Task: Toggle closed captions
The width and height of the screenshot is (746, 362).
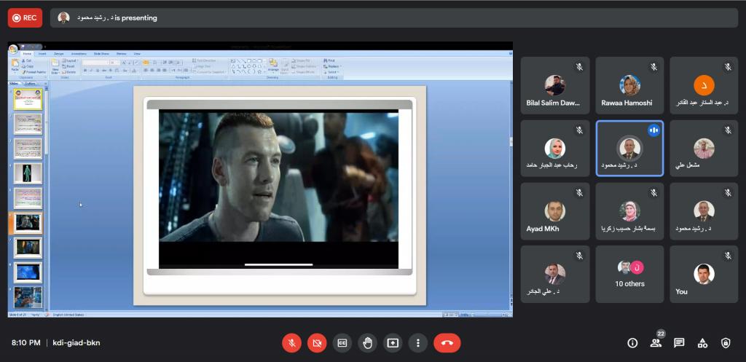Action: point(342,343)
